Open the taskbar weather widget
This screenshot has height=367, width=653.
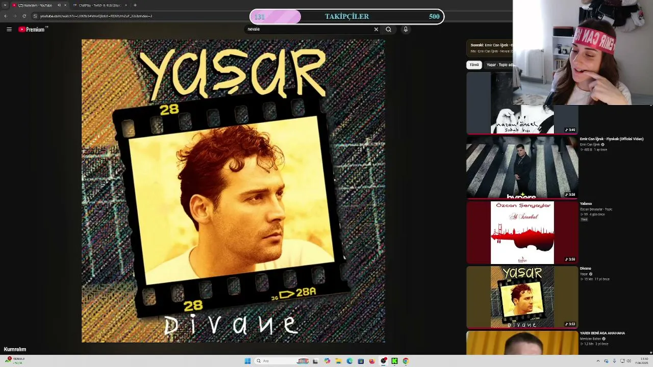point(14,360)
